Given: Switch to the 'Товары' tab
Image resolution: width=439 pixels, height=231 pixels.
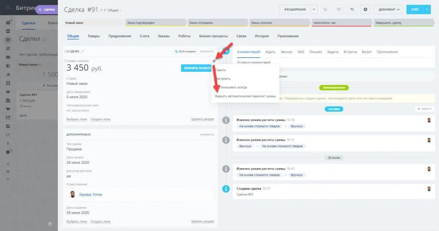Looking at the screenshot, I should coord(93,36).
